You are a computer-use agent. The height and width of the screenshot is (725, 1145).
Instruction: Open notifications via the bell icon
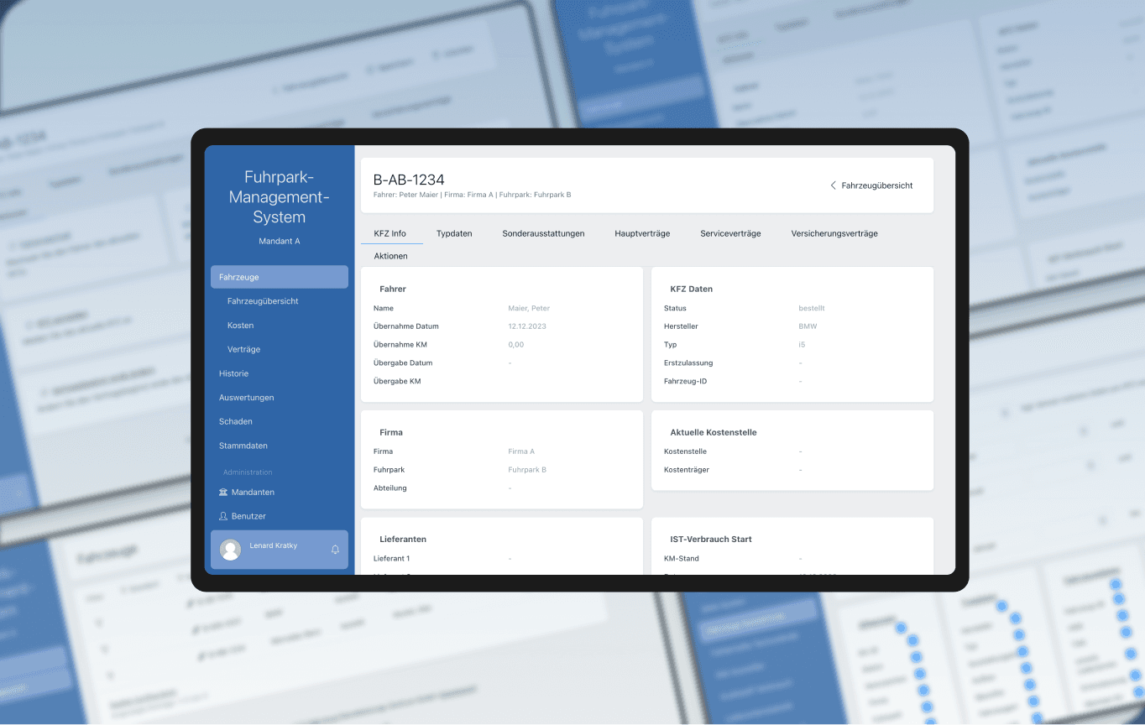[335, 548]
